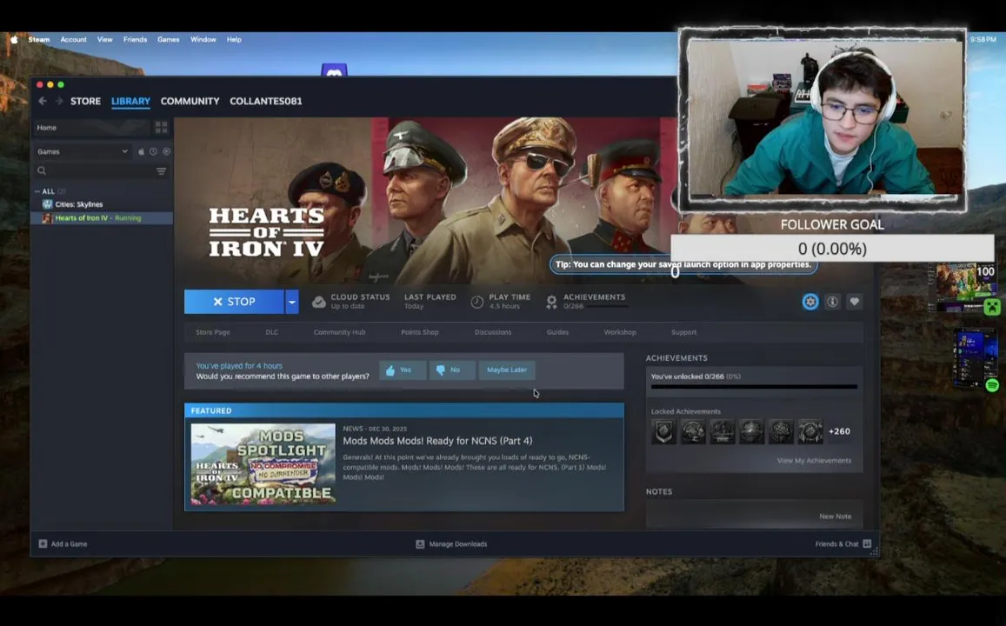1006x626 pixels.
Task: Click the +260 locked achievements count
Action: [839, 431]
